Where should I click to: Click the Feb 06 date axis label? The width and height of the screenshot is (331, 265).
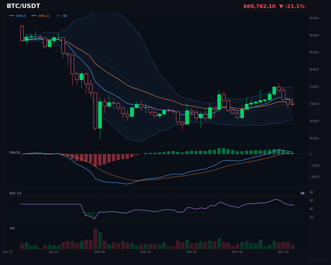(100, 252)
